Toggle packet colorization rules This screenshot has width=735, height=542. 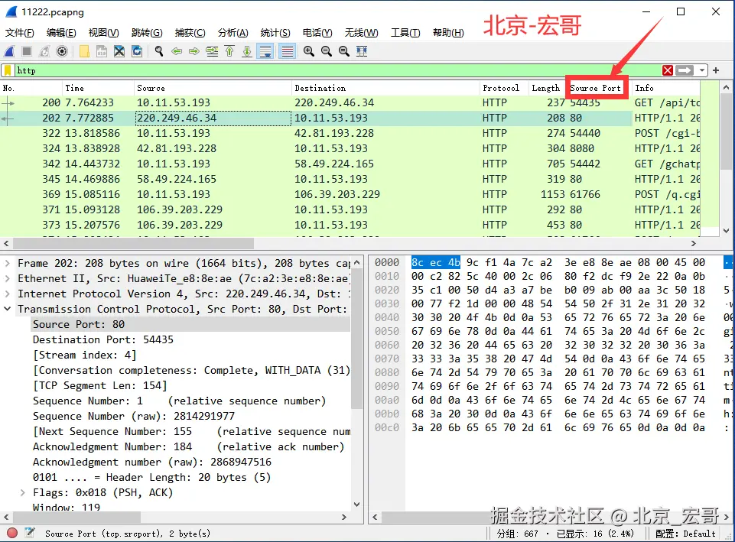coord(287,51)
